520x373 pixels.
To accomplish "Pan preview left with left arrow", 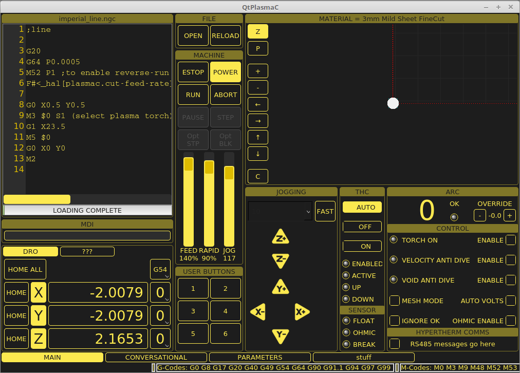I will coord(257,104).
